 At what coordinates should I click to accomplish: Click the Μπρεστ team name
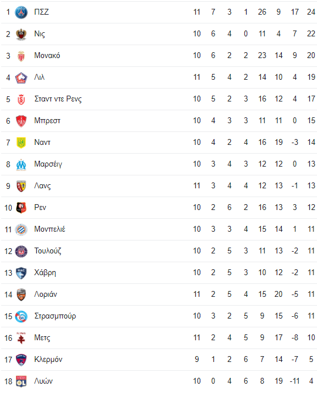pos(47,121)
